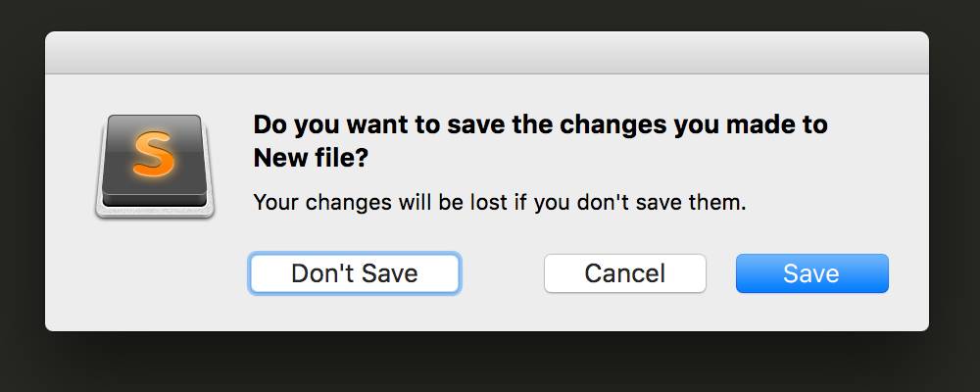
Task: Confirm with the blue Save button
Action: pos(811,273)
